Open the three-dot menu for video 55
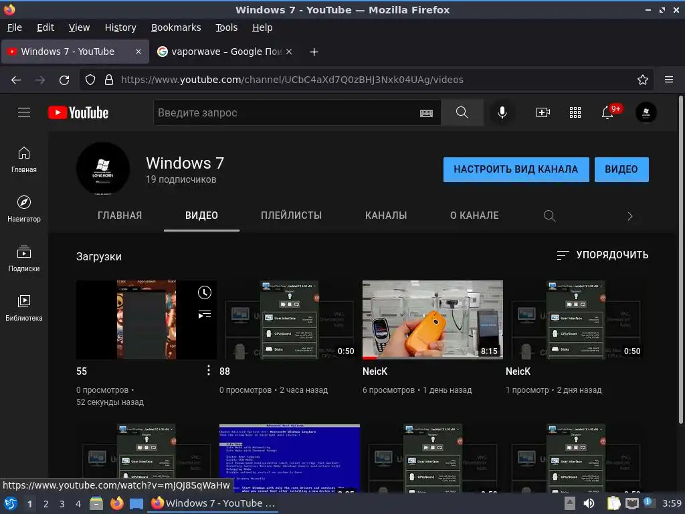The height and width of the screenshot is (514, 685). pyautogui.click(x=209, y=370)
